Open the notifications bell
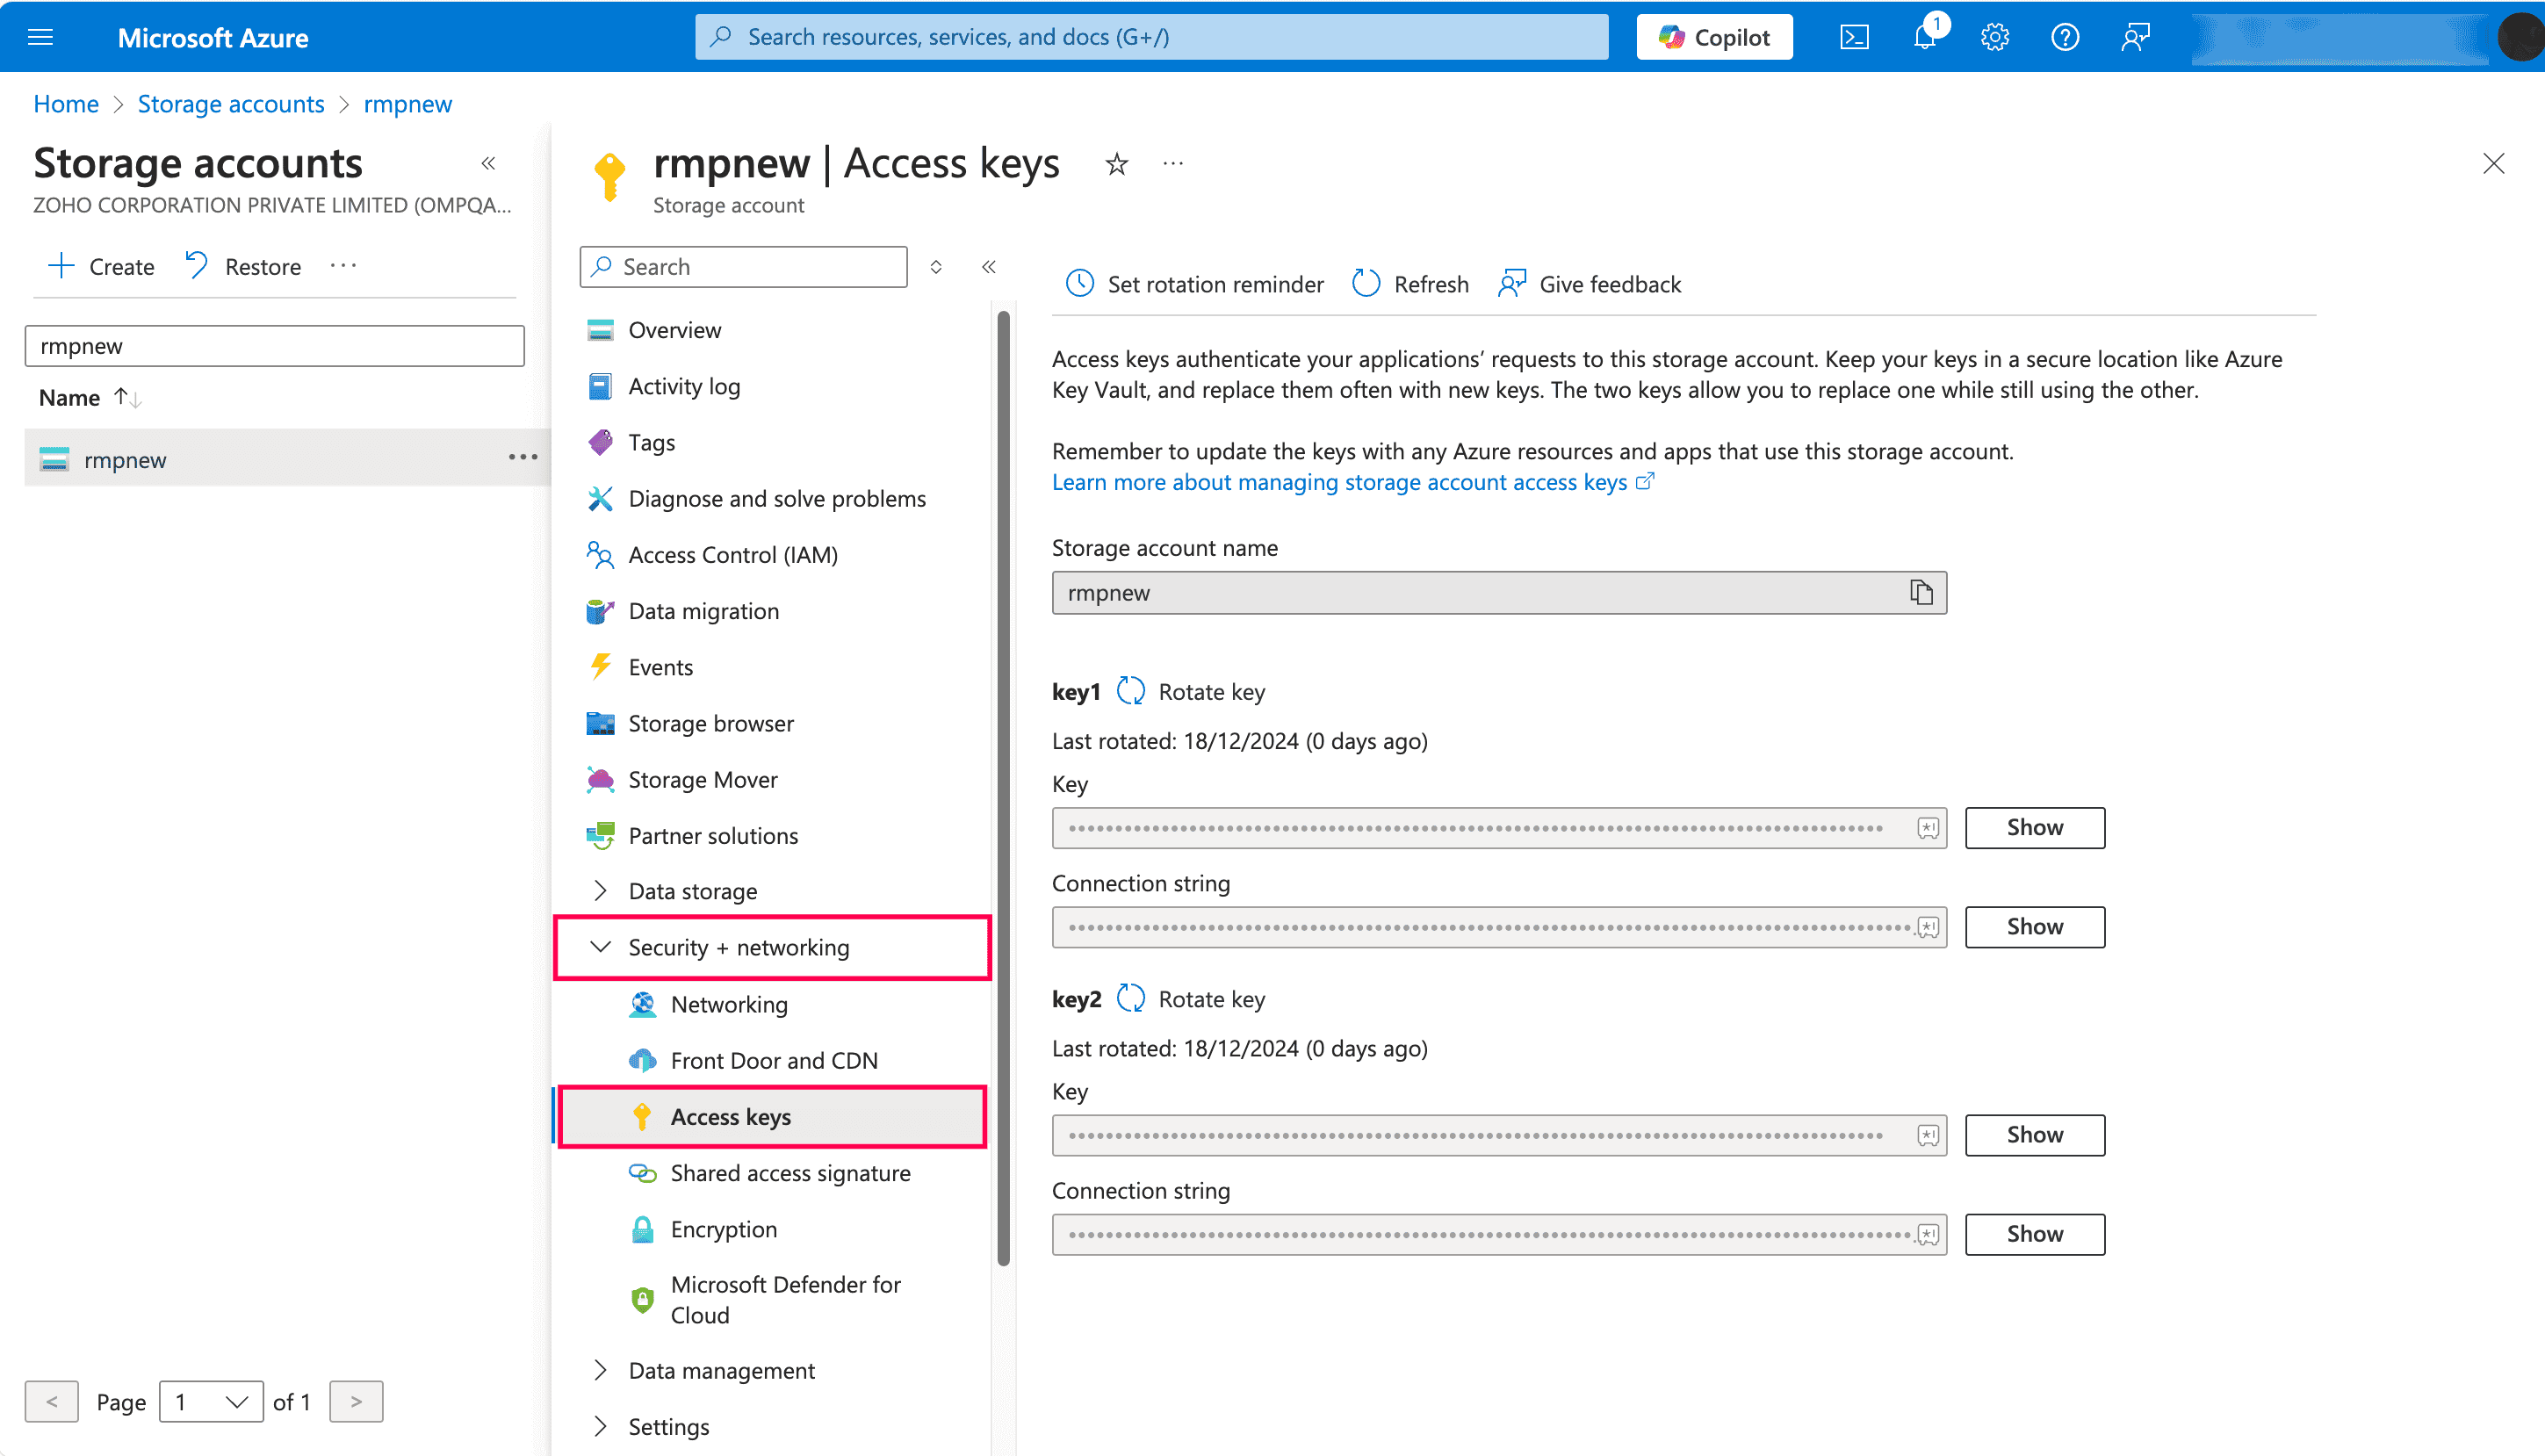The height and width of the screenshot is (1456, 2545). (1924, 37)
